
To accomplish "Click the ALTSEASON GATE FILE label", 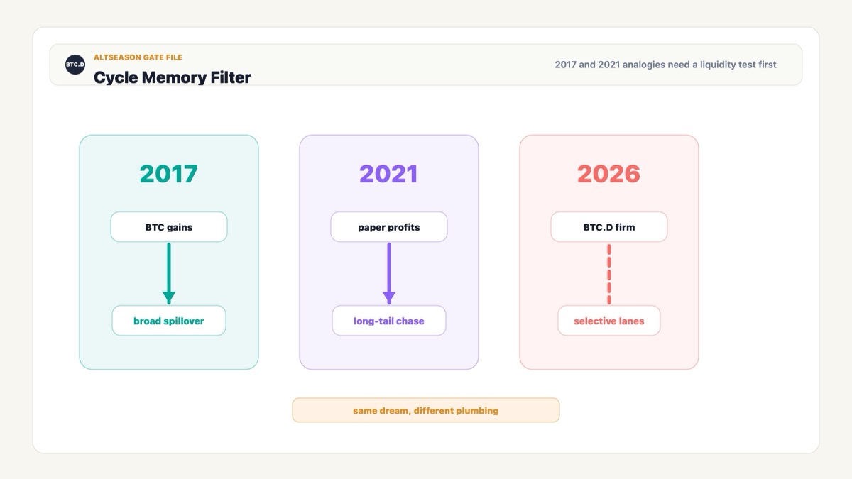I will [x=138, y=57].
